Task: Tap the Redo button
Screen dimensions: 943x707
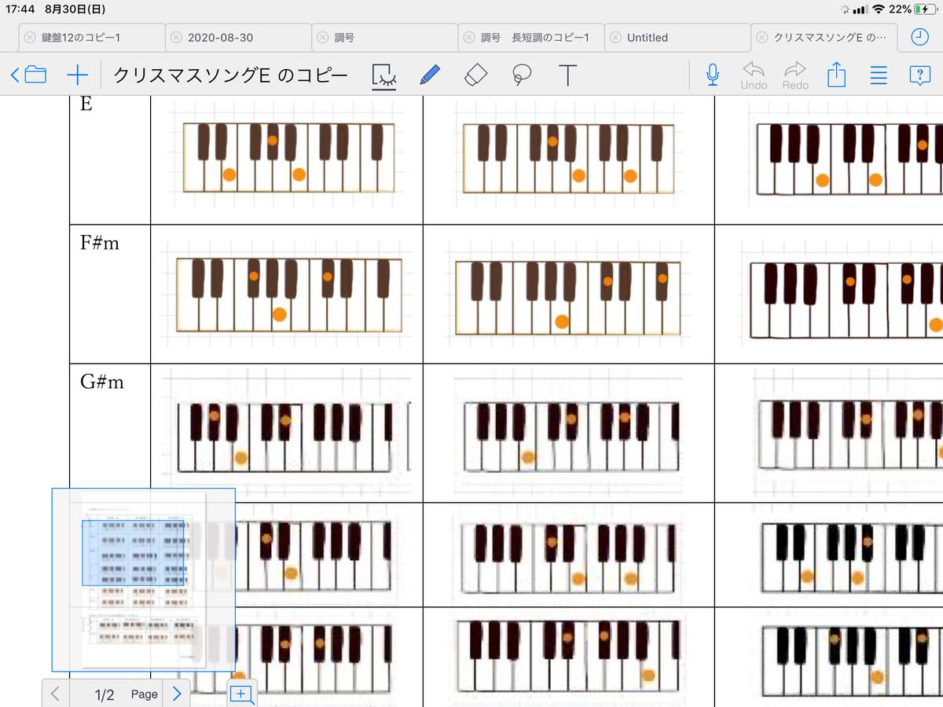Action: pyautogui.click(x=794, y=75)
